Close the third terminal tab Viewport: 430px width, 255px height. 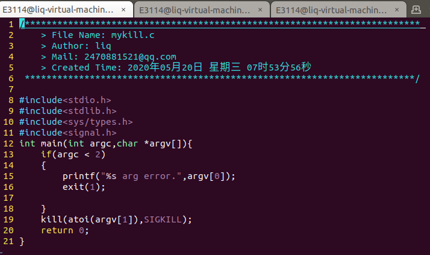click(396, 10)
